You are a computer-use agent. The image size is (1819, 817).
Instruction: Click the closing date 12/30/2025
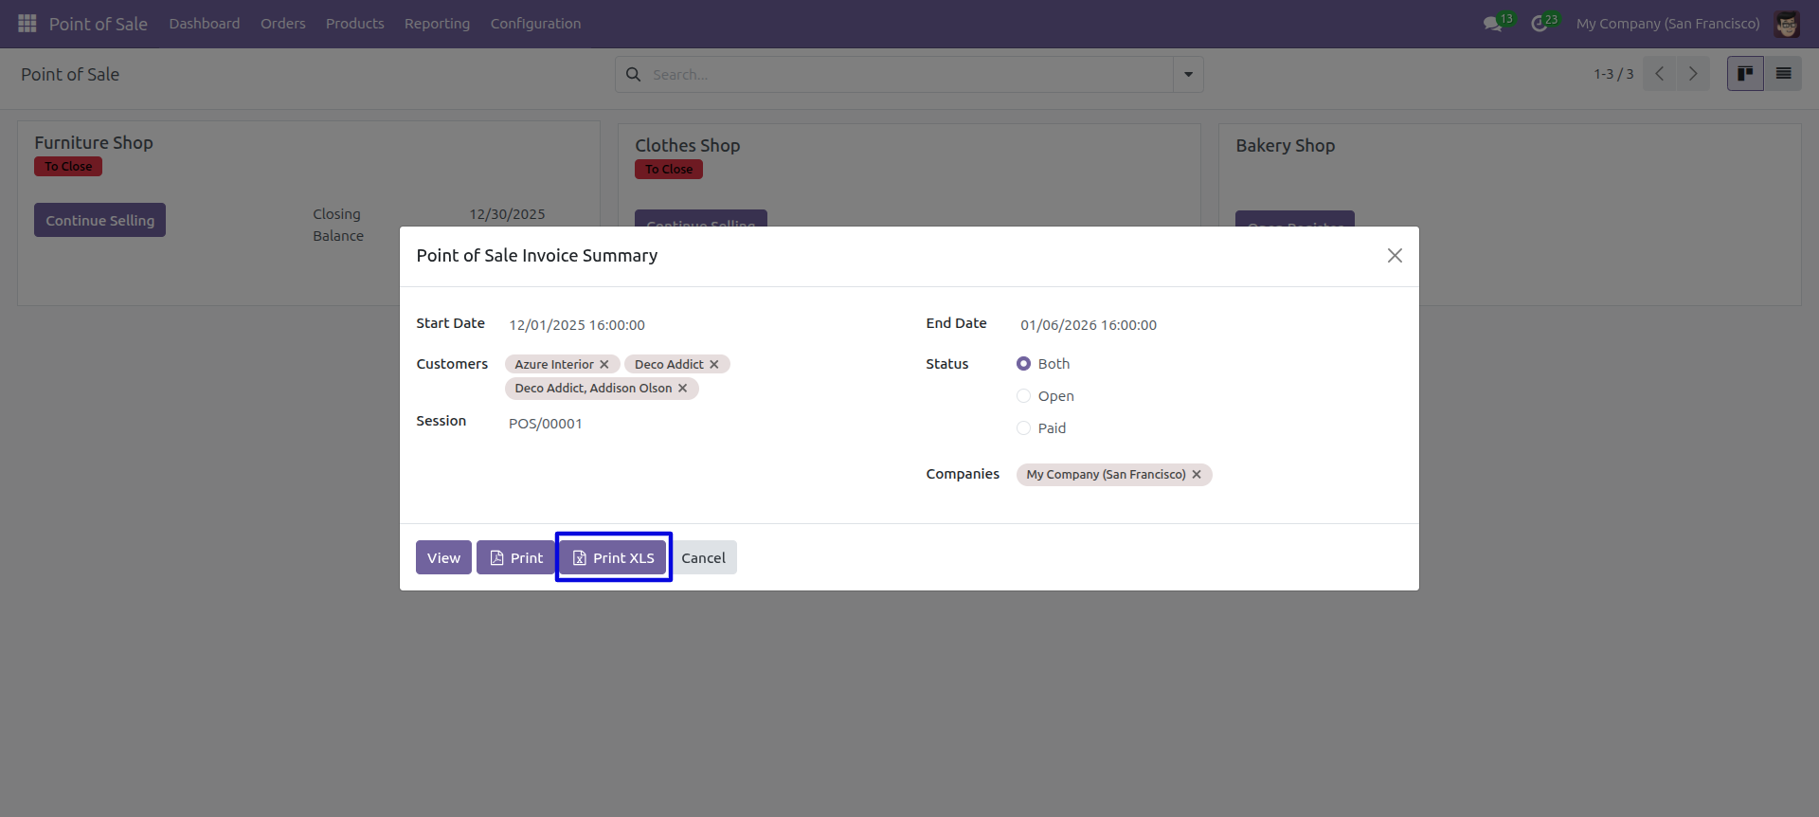(x=507, y=214)
